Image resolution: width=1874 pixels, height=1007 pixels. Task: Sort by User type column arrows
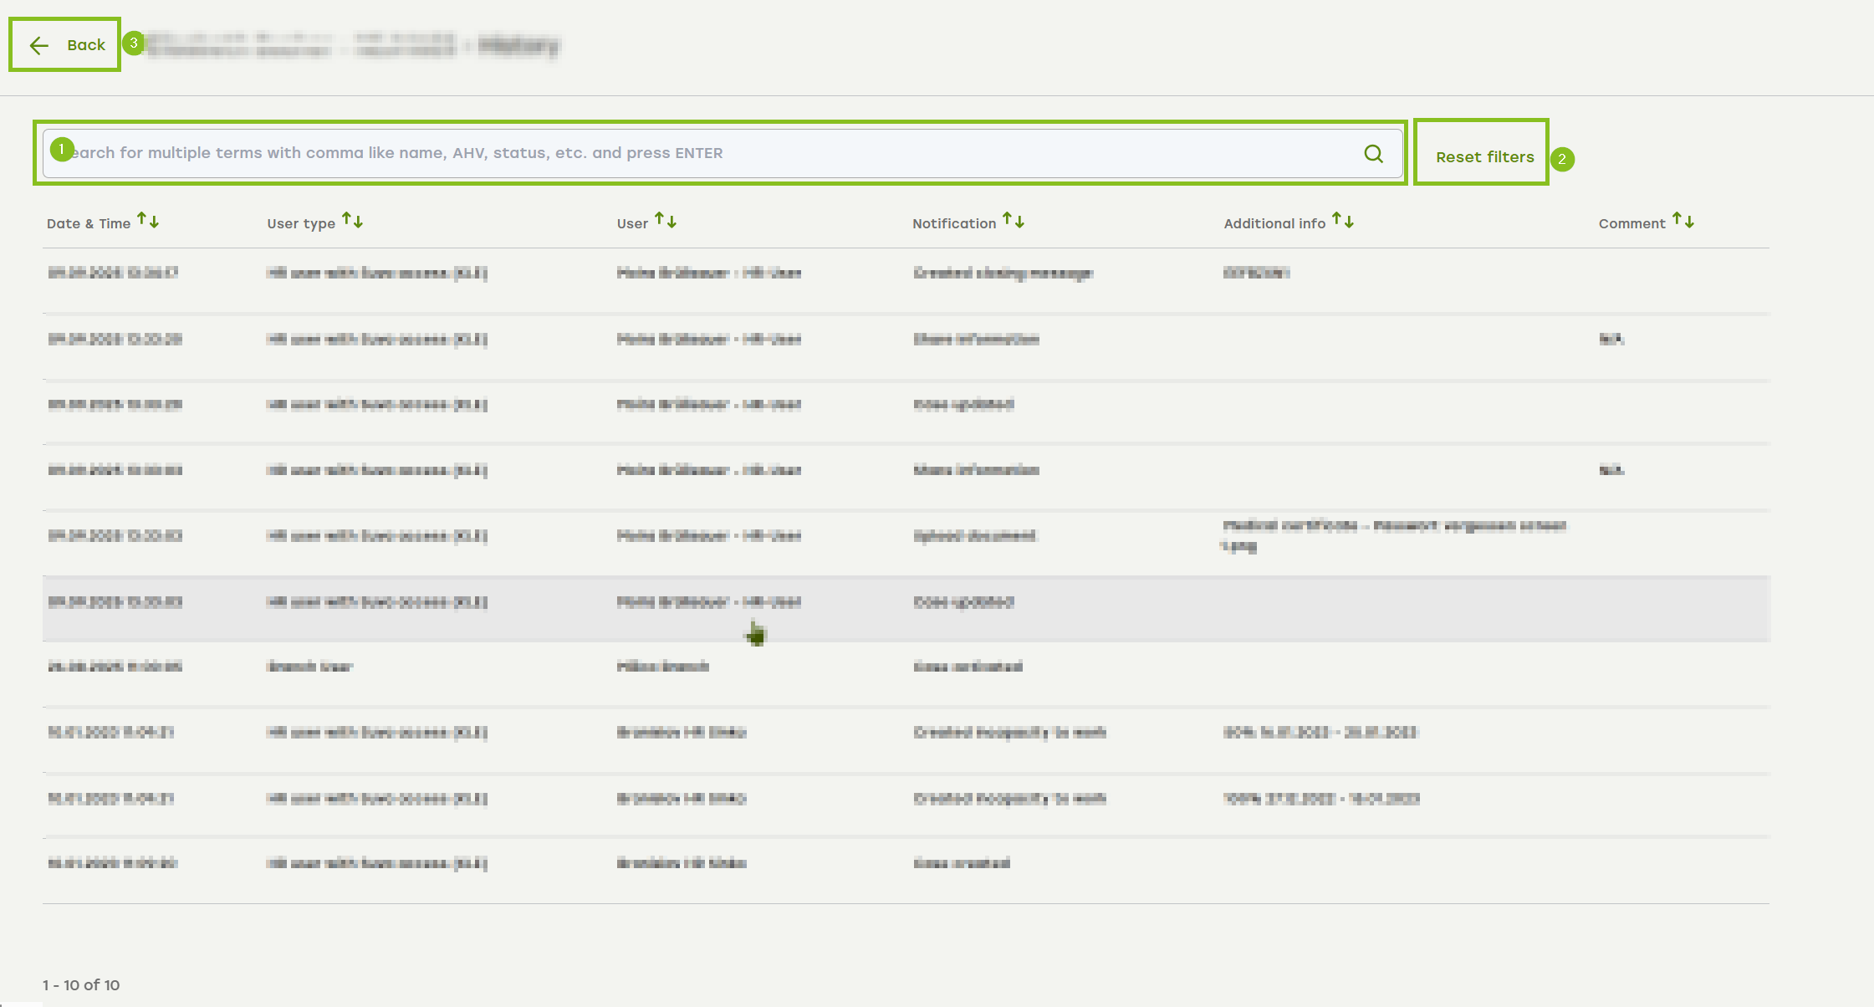(x=352, y=221)
